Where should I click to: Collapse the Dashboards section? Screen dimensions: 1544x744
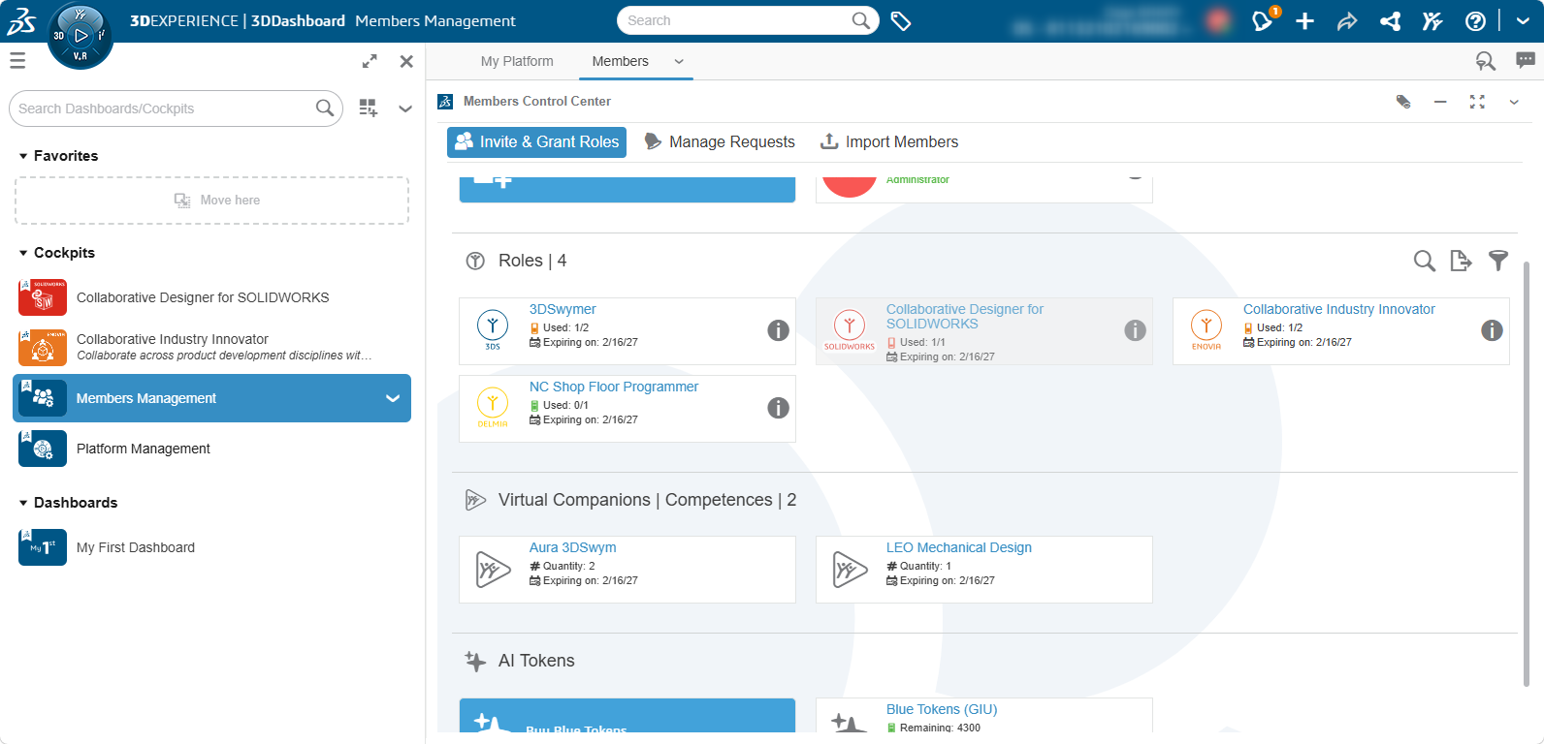pos(23,503)
